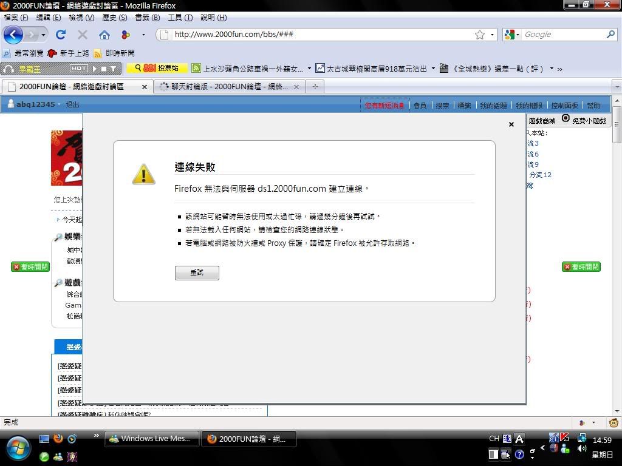Reload the page with the refresh icon

click(x=60, y=35)
